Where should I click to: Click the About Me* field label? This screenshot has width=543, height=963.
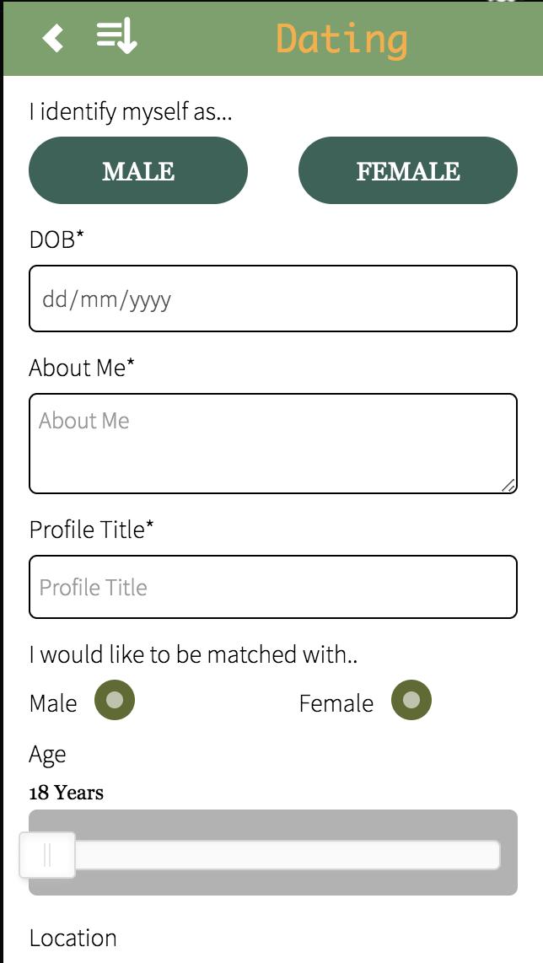click(83, 368)
